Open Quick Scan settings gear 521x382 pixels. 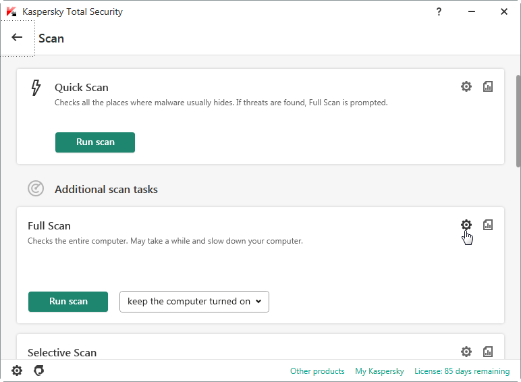(x=466, y=86)
